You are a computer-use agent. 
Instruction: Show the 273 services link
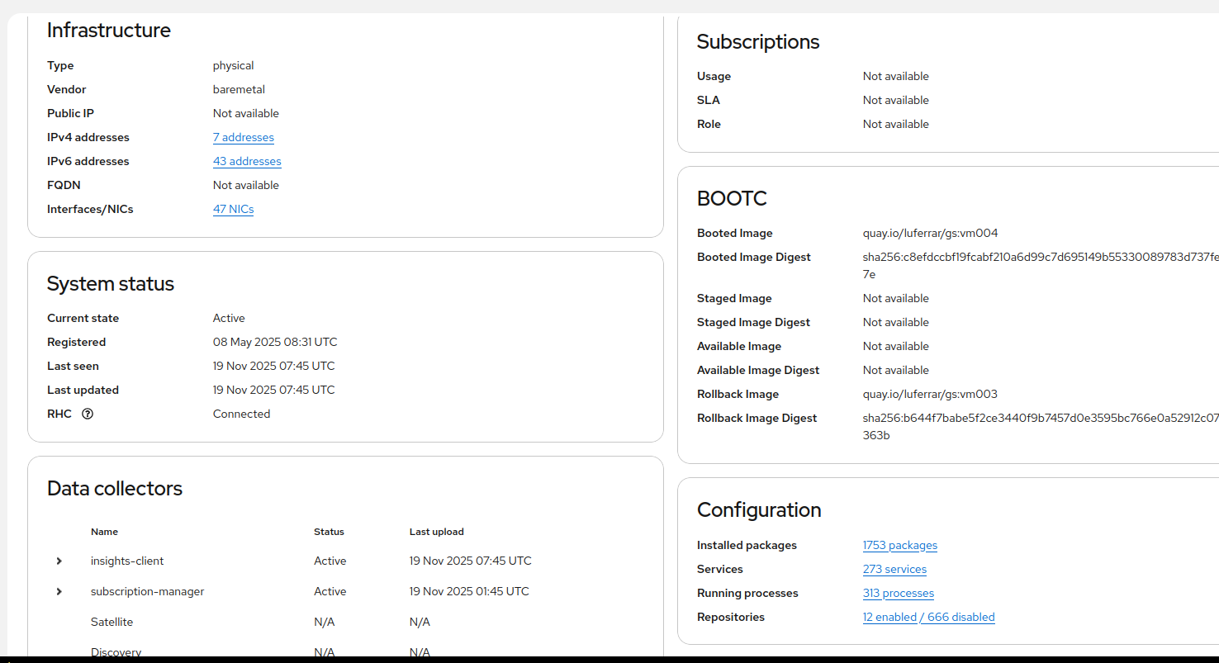(894, 569)
